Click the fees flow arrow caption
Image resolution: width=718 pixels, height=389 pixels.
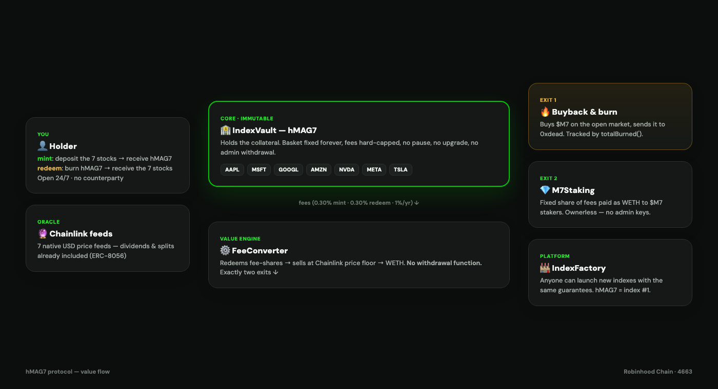pos(359,203)
